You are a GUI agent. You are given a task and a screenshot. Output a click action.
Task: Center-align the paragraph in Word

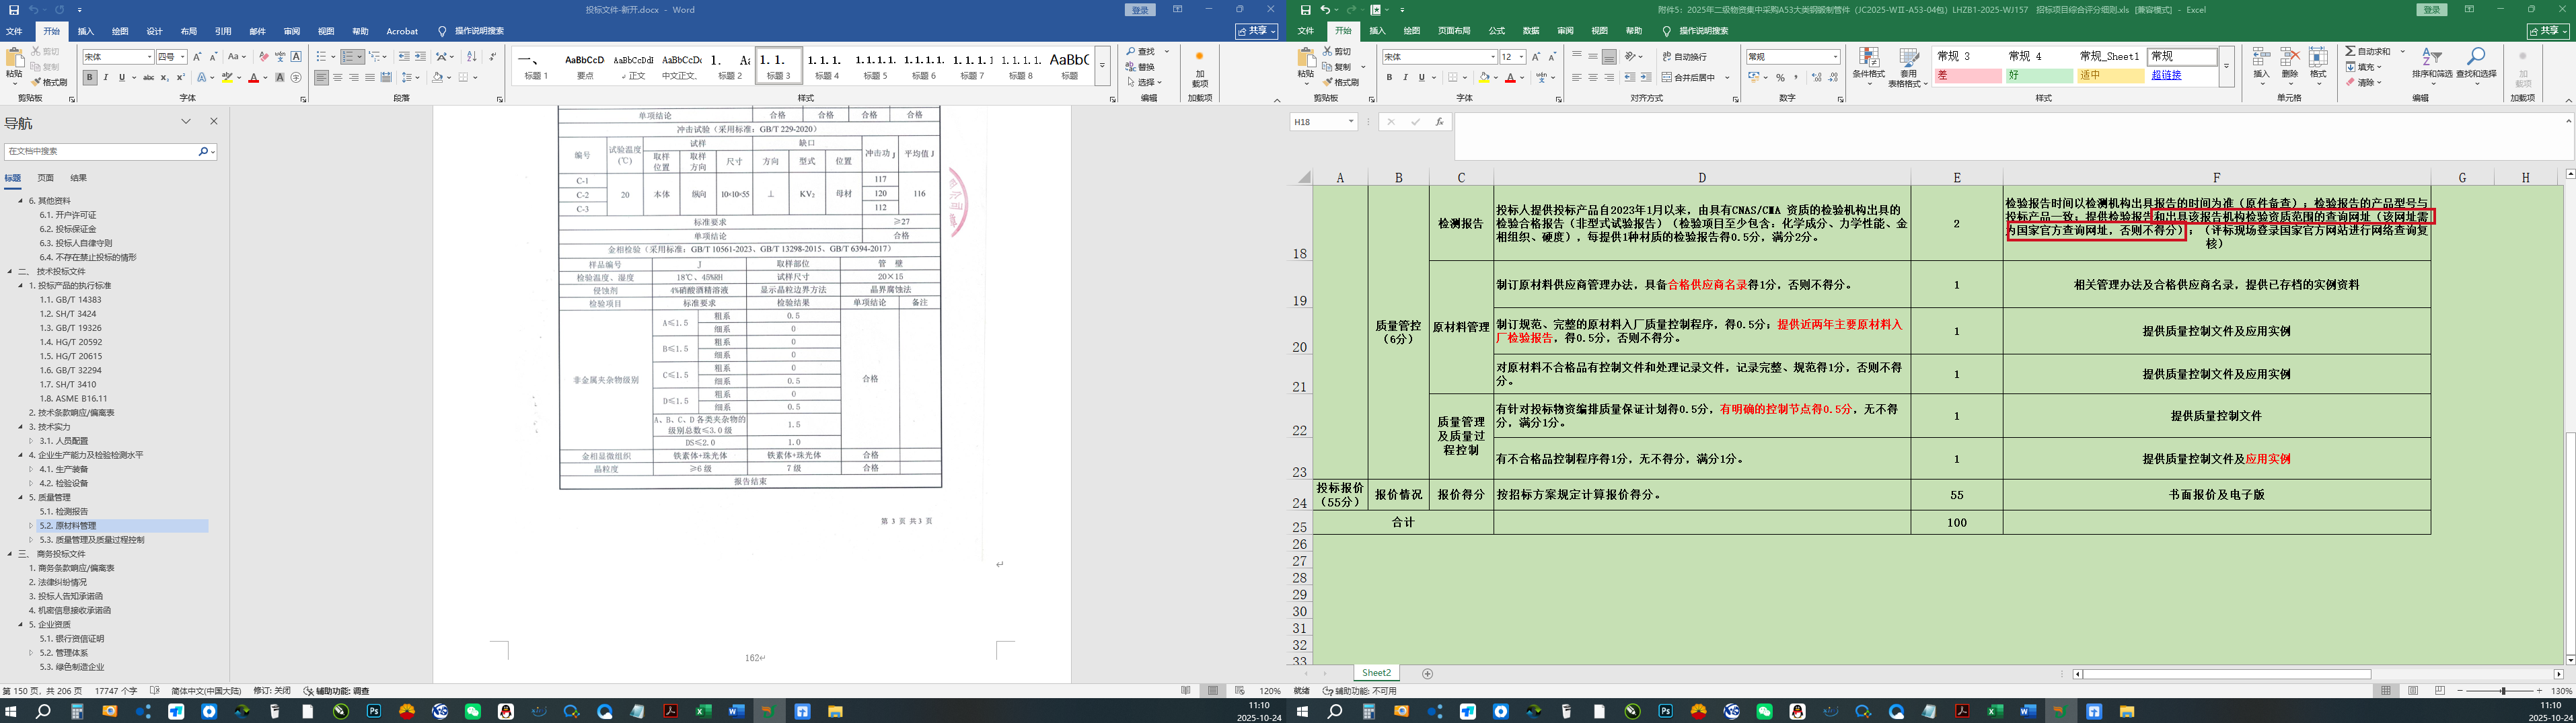pos(338,77)
